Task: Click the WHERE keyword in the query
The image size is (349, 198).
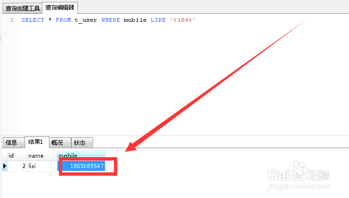Action: click(111, 20)
